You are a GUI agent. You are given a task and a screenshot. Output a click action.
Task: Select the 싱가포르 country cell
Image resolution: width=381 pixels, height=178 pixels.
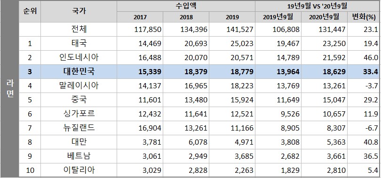[x=79, y=114]
